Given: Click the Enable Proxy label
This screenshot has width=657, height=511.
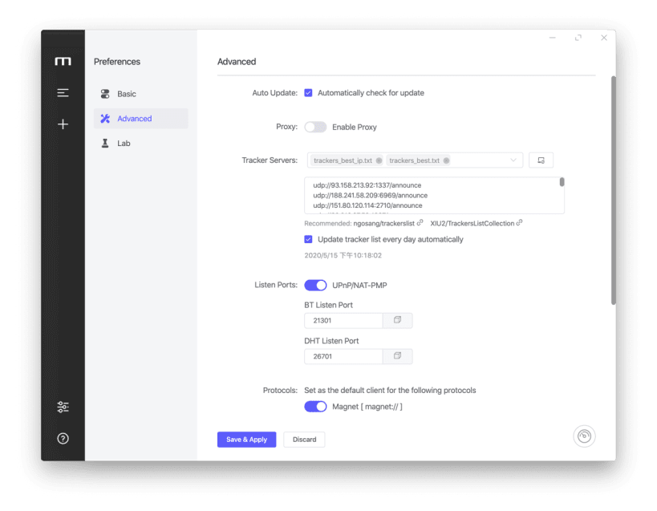Looking at the screenshot, I should (x=355, y=127).
